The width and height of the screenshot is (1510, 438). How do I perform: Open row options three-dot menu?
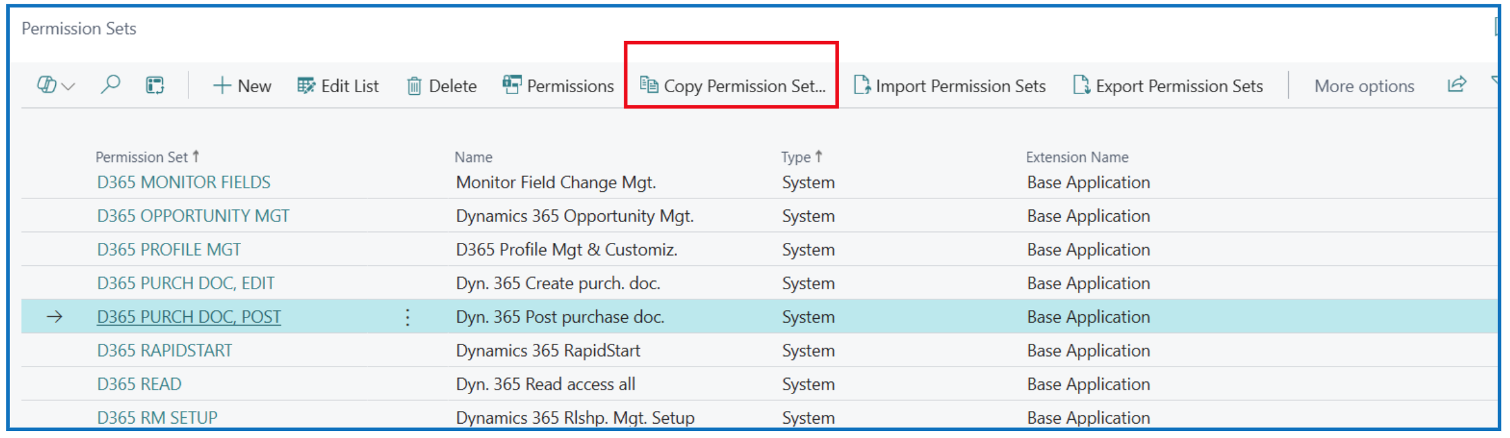[408, 317]
